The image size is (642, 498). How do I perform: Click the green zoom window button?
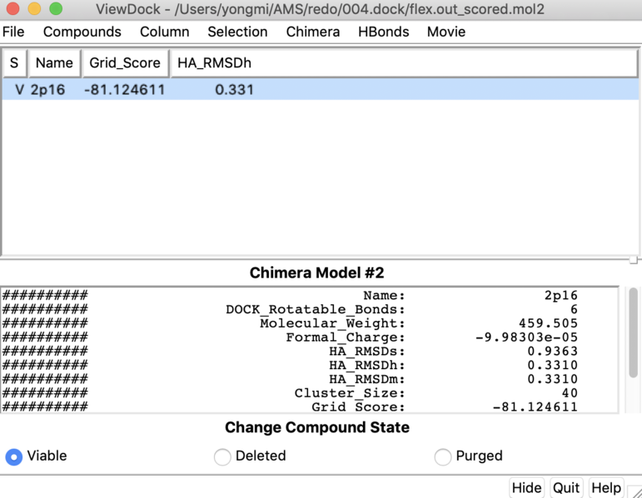(x=56, y=8)
